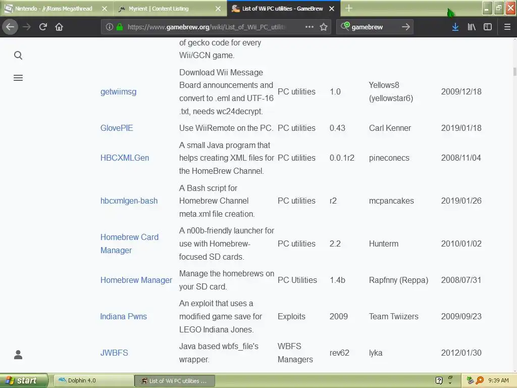Open the Indiana Pwns link

click(x=124, y=316)
